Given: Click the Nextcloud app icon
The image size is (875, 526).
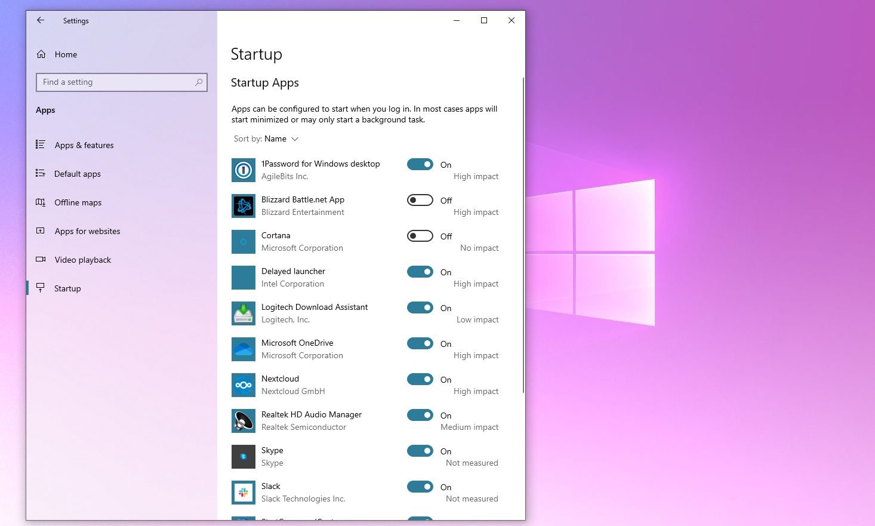Looking at the screenshot, I should [243, 385].
